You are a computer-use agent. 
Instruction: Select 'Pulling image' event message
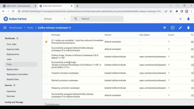pyautogui.click(x=75, y=57)
